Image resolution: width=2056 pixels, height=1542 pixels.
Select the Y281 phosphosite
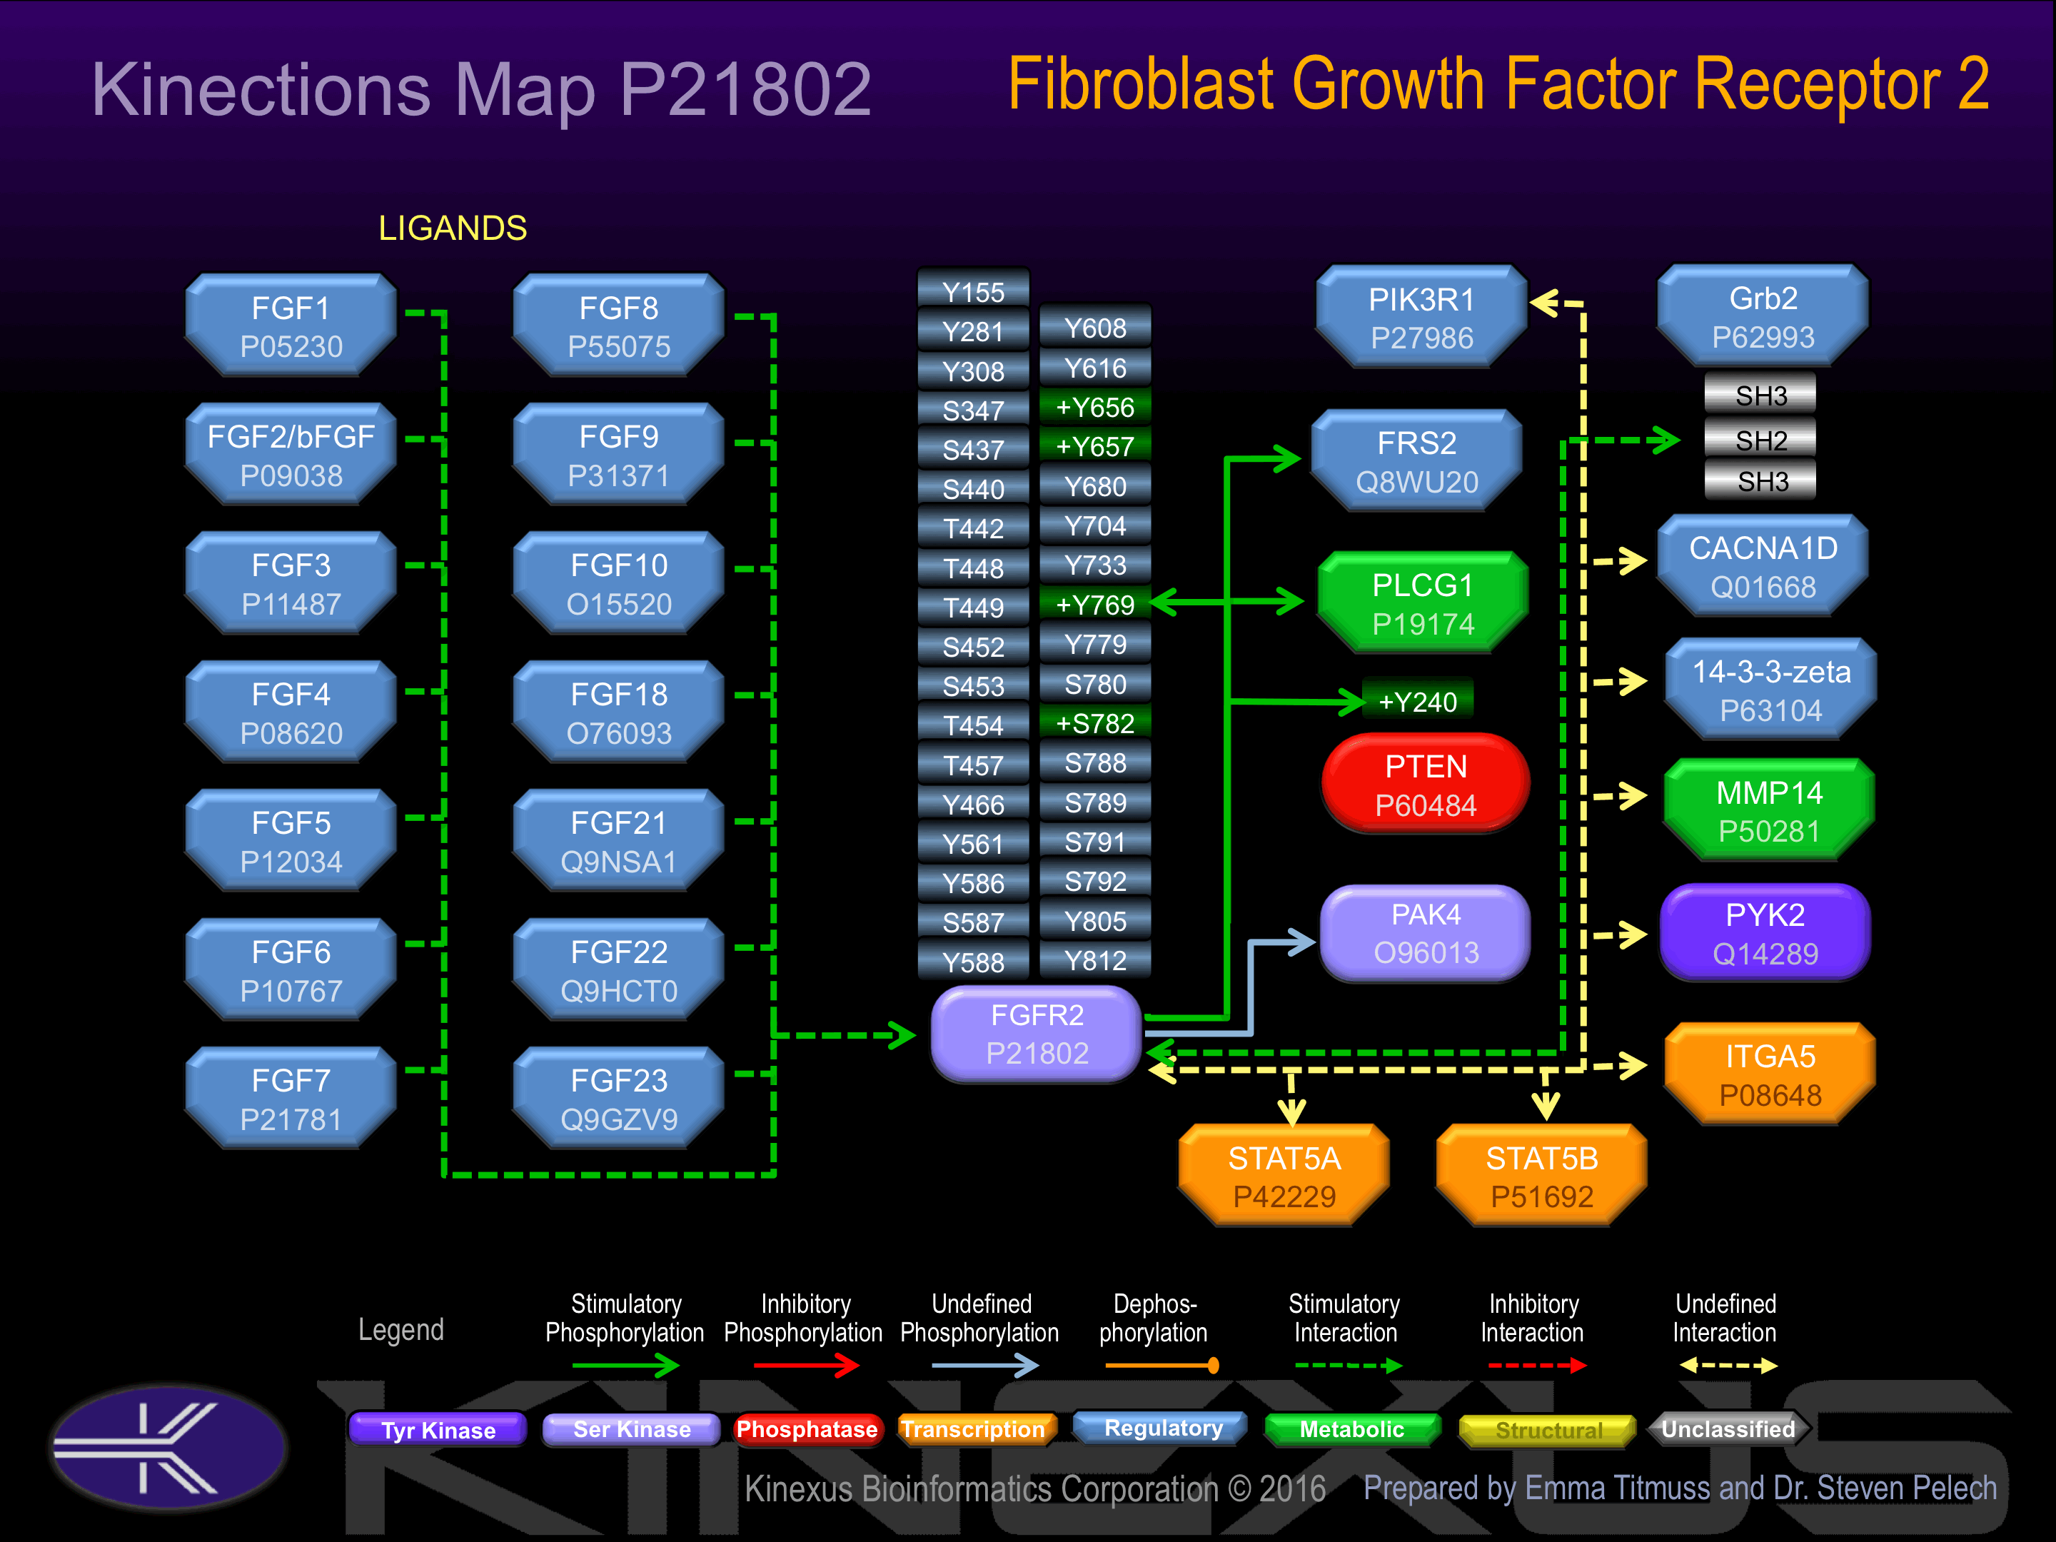pyautogui.click(x=973, y=330)
